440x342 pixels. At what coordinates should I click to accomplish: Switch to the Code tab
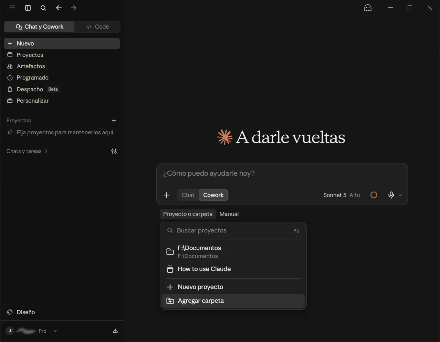98,27
